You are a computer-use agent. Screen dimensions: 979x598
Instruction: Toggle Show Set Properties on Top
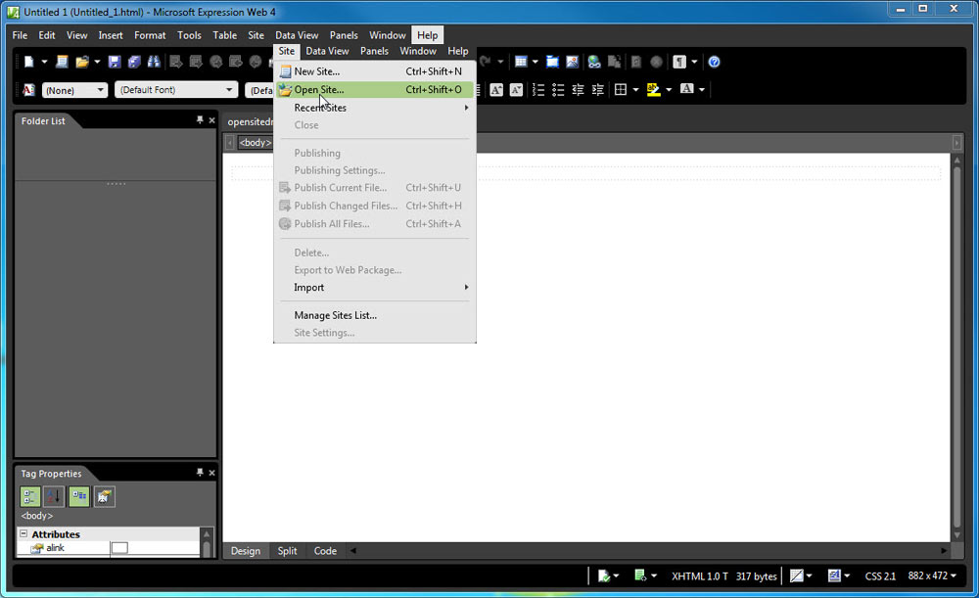[79, 497]
